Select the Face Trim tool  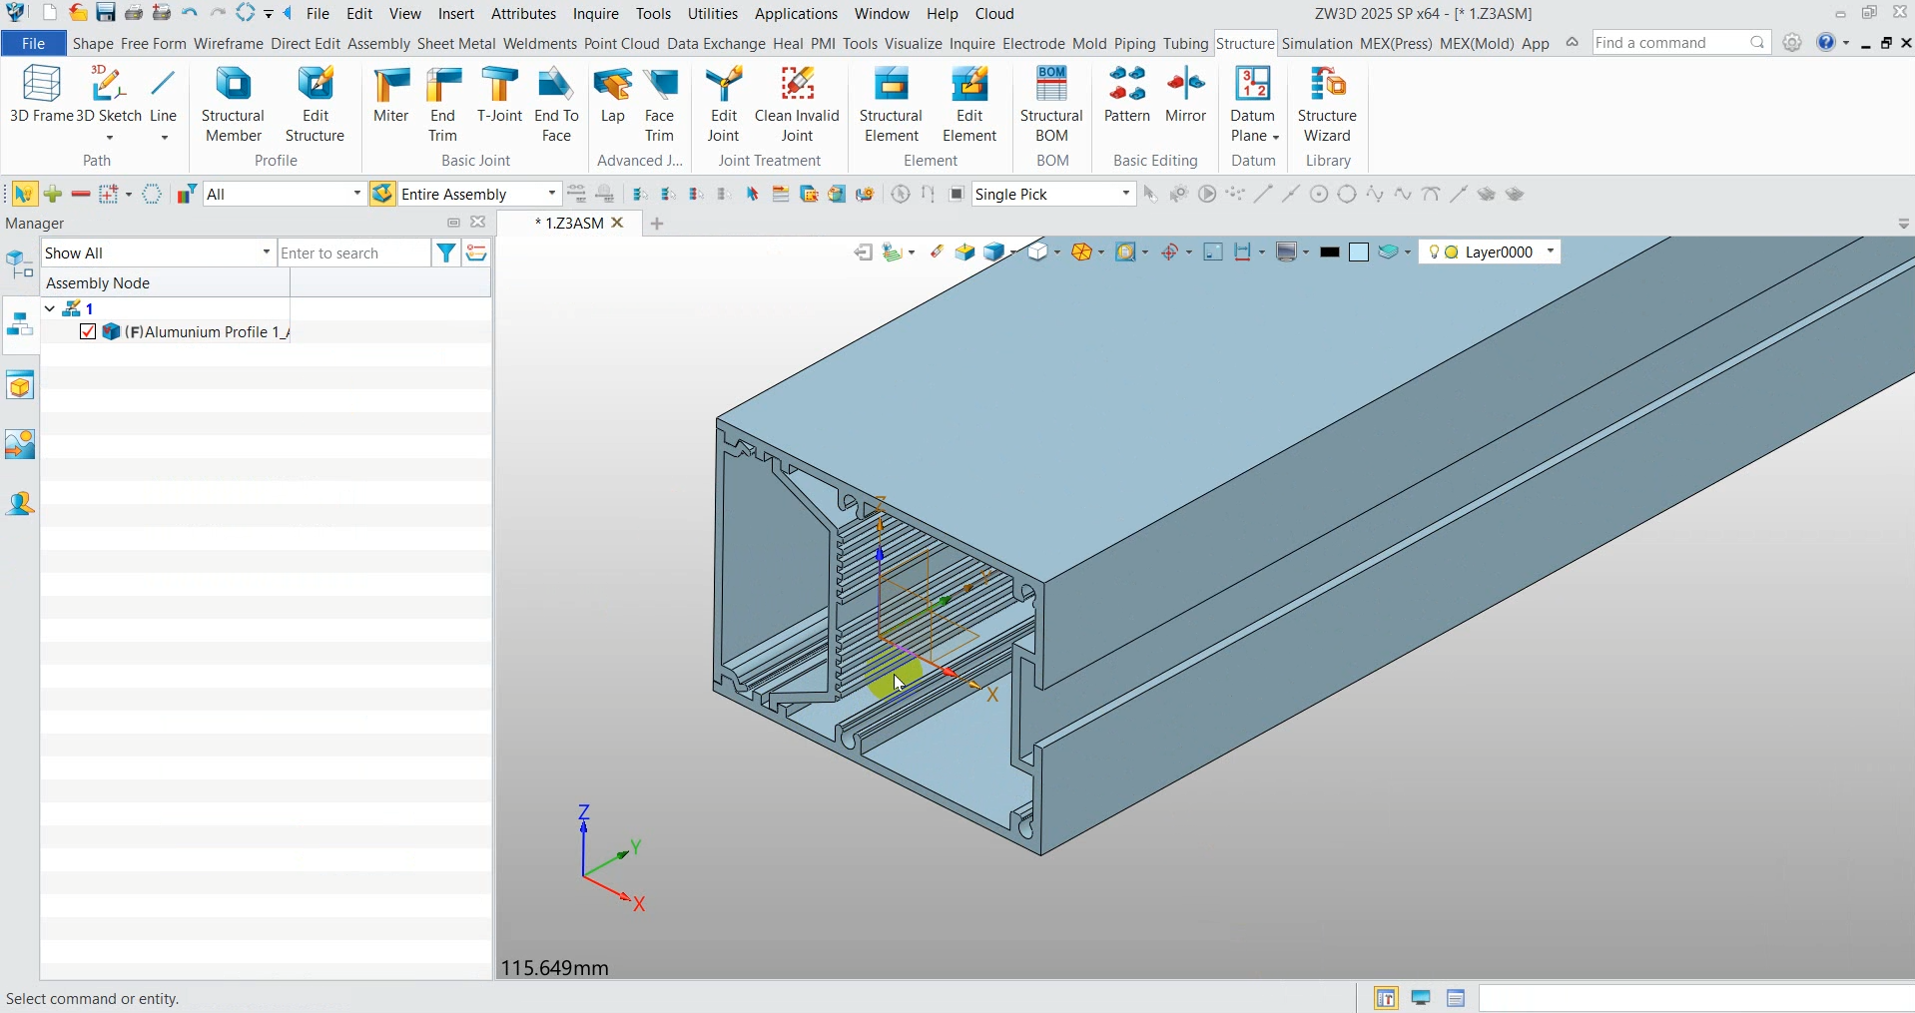659,104
